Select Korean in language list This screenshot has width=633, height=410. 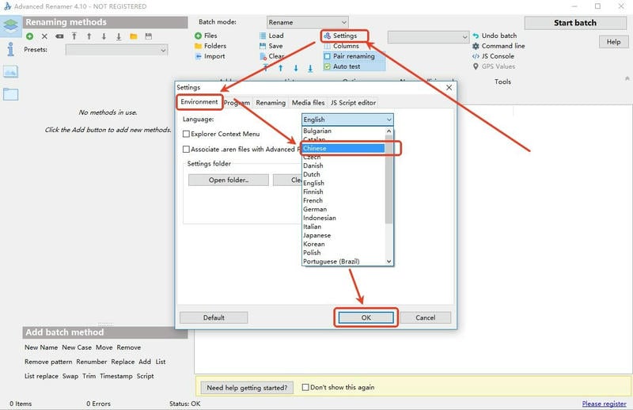coord(343,244)
